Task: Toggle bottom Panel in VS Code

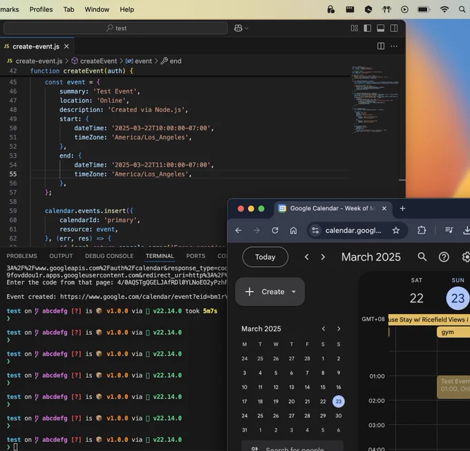Action: tap(381, 28)
